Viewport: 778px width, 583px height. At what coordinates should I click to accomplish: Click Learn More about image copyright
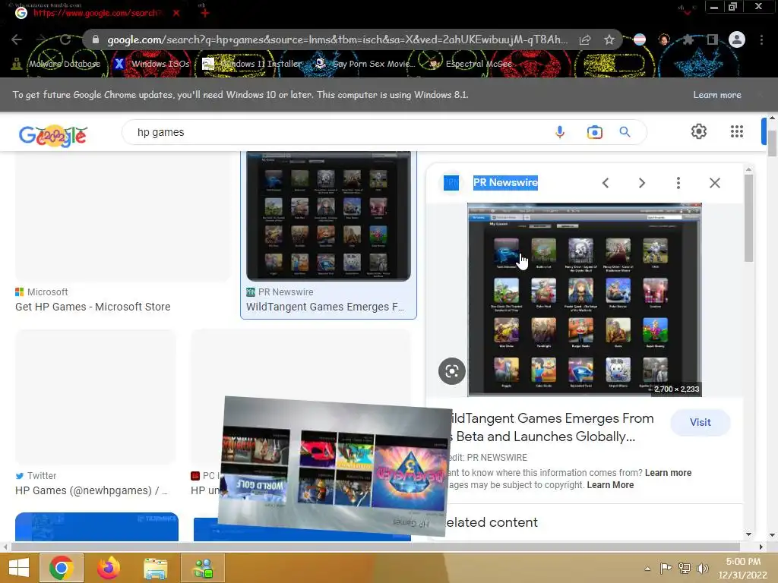[610, 485]
